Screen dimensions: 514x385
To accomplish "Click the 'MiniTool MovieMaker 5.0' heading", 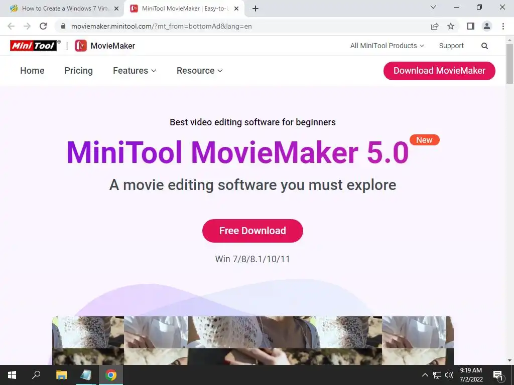I will coord(237,152).
